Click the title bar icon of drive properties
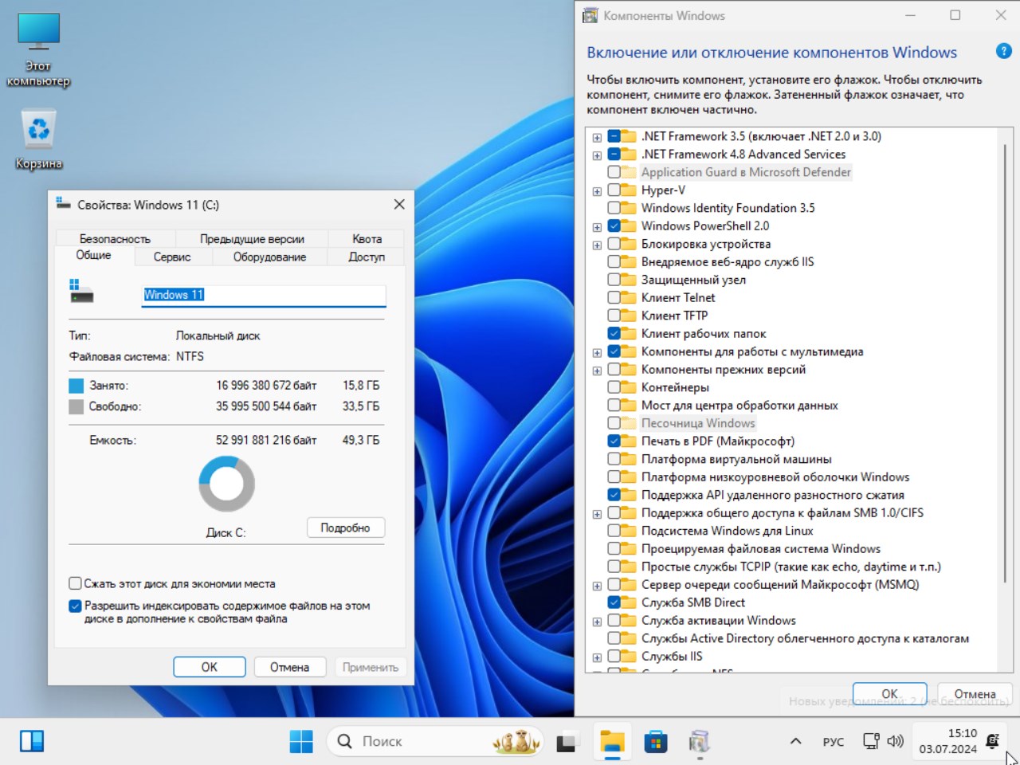This screenshot has width=1020, height=765. point(63,204)
